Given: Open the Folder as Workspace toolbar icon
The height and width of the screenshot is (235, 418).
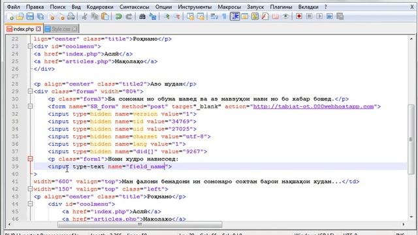Looking at the screenshot, I should pos(276,17).
